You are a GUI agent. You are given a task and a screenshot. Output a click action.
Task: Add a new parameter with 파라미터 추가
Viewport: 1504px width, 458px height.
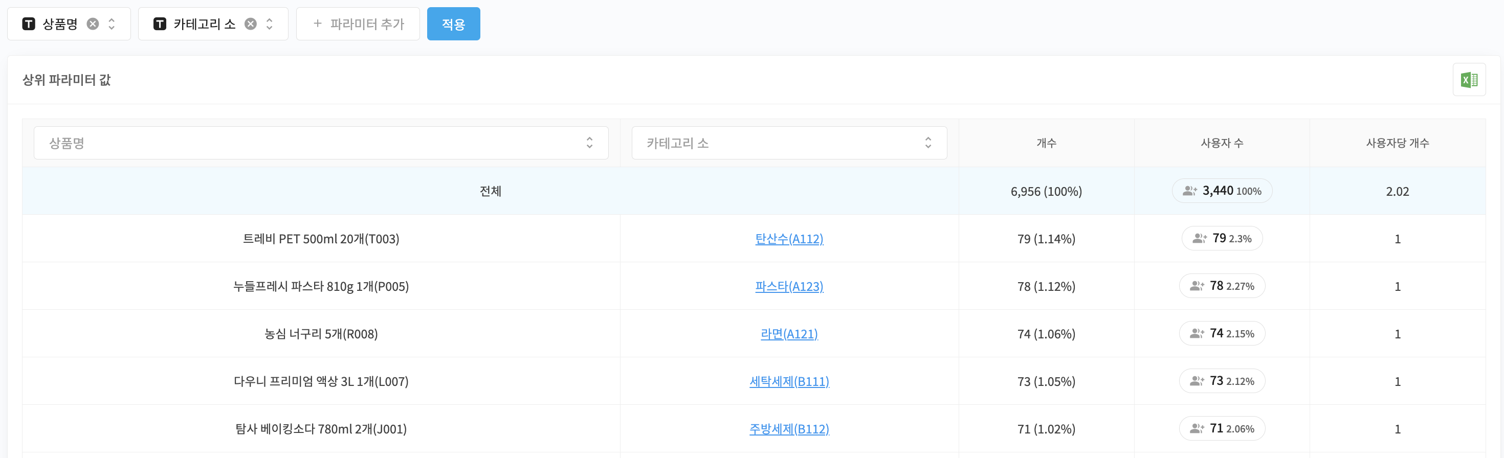click(358, 24)
